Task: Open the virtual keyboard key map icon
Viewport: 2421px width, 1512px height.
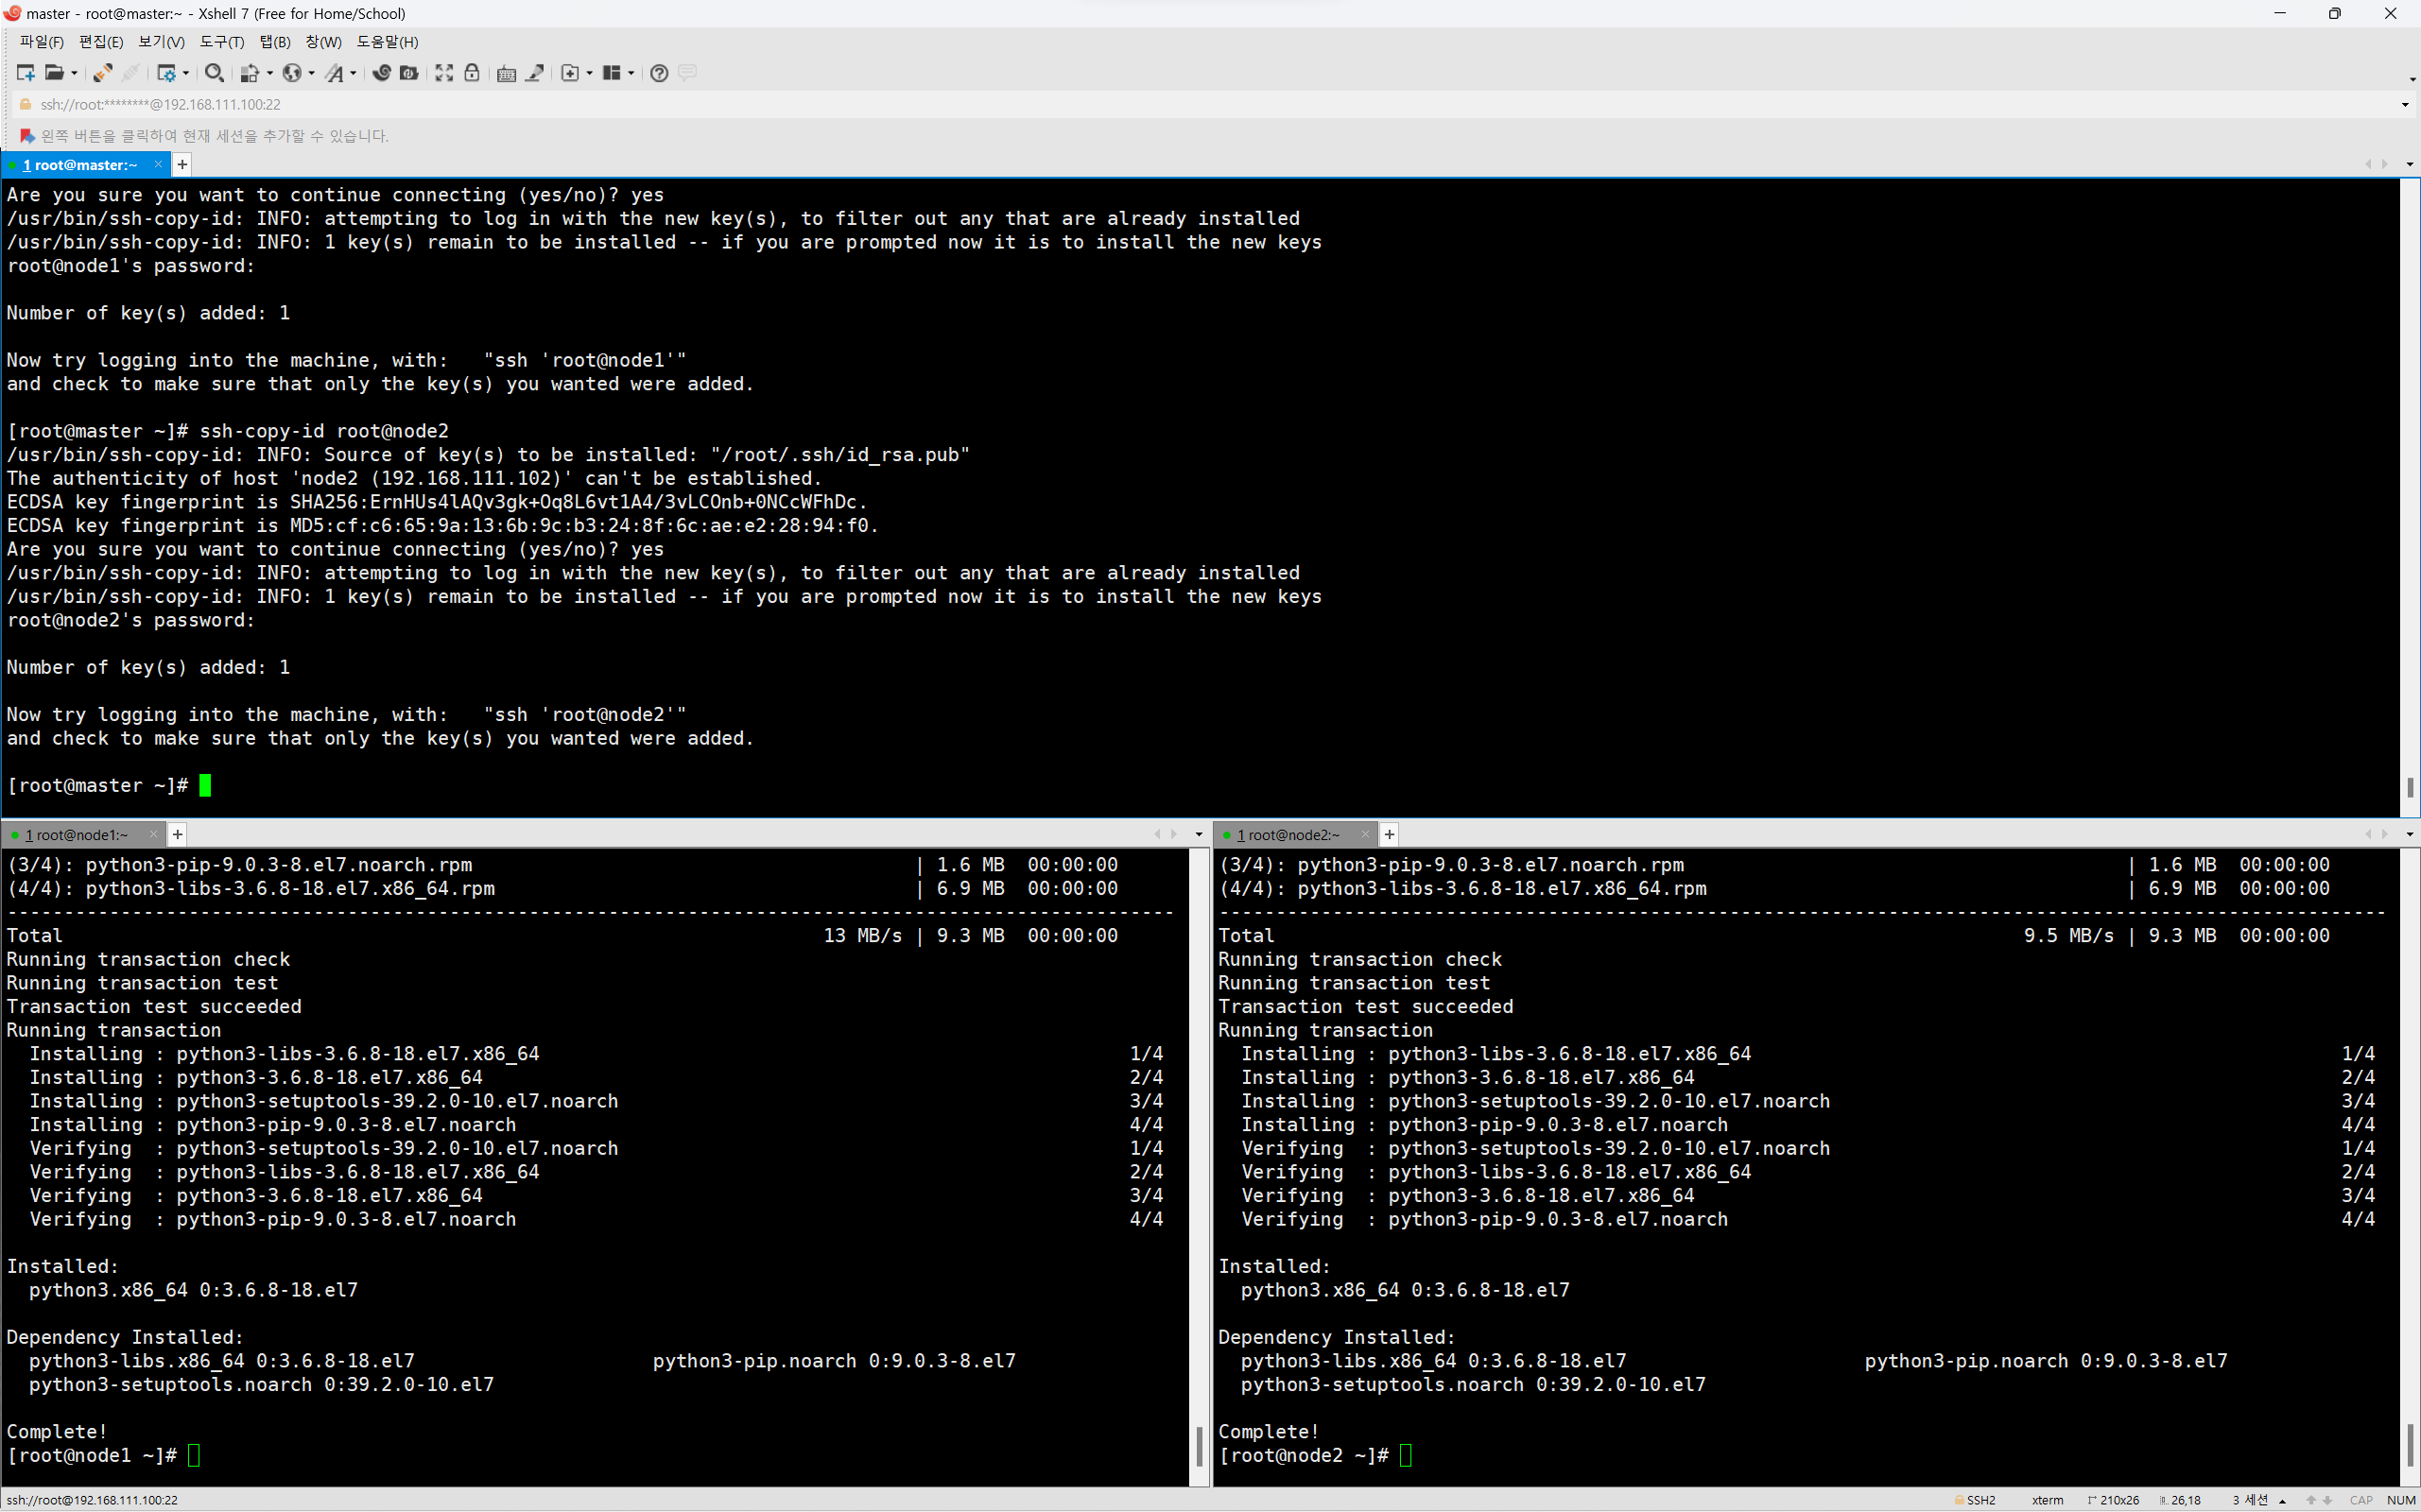Action: tap(506, 73)
